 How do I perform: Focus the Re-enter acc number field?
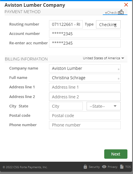click(x=85, y=43)
